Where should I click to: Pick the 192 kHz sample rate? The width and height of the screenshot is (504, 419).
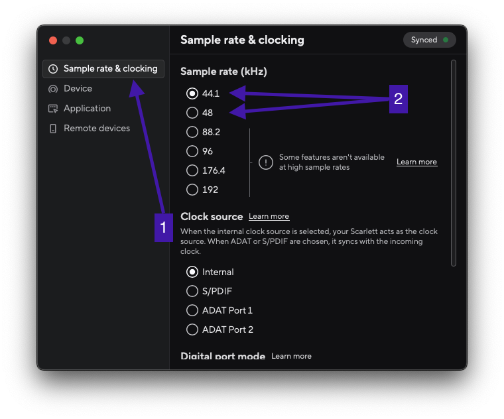(x=192, y=190)
